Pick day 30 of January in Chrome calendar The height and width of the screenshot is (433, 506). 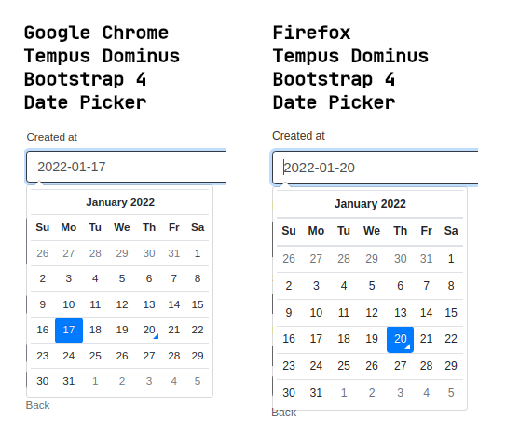coord(43,381)
